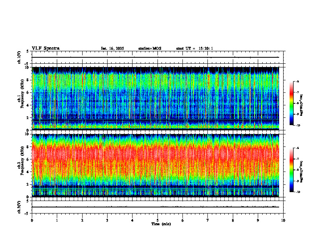Image resolution: width=319 pixels, height=247 pixels.
Task: Click the "Time (min)" axis label
Action: click(x=161, y=224)
